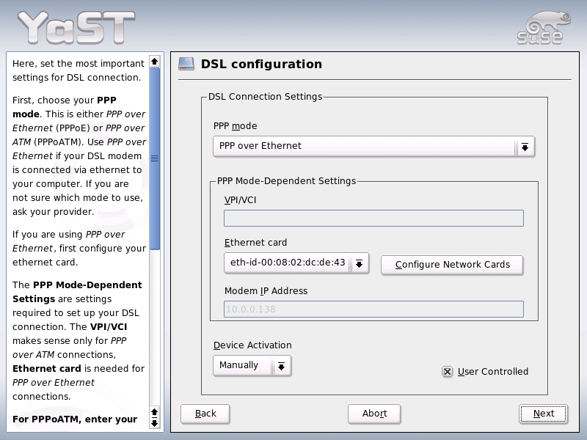The height and width of the screenshot is (440, 587).
Task: Click the SUSE chameleon logo
Action: click(x=544, y=28)
